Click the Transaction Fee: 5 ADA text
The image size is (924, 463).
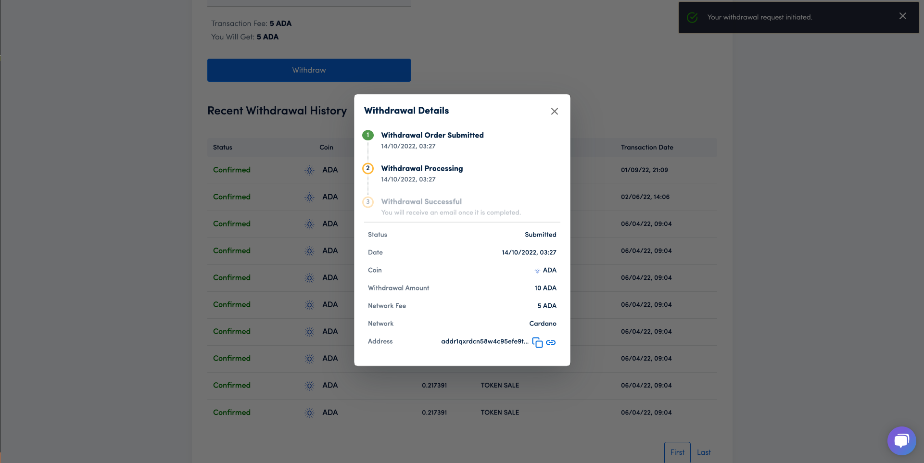(251, 24)
